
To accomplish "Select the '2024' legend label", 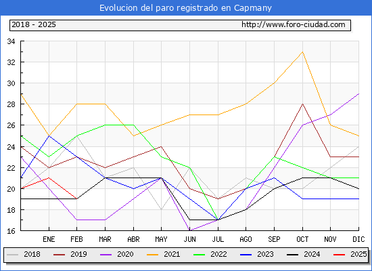I will [x=312, y=254].
